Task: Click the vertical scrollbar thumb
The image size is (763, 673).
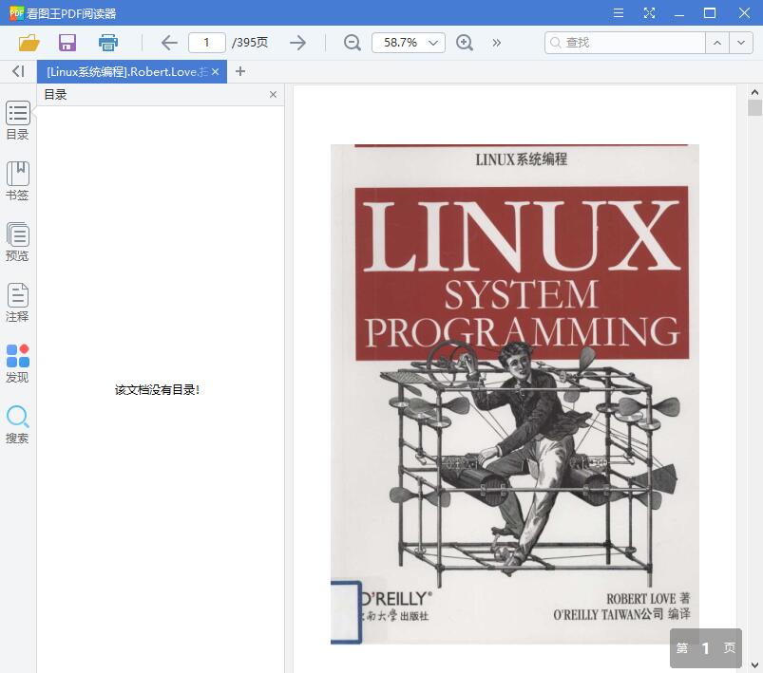Action: [x=754, y=108]
